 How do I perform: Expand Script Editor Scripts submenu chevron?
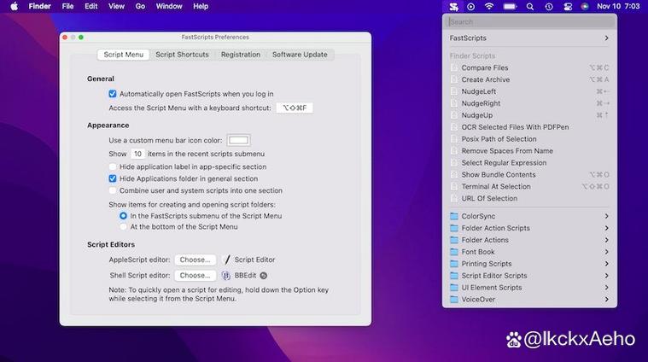tap(606, 276)
